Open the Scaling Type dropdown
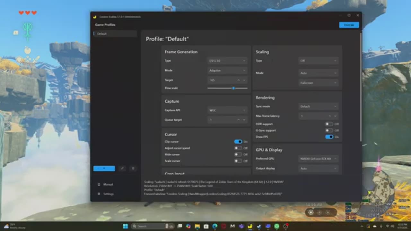 click(x=319, y=61)
